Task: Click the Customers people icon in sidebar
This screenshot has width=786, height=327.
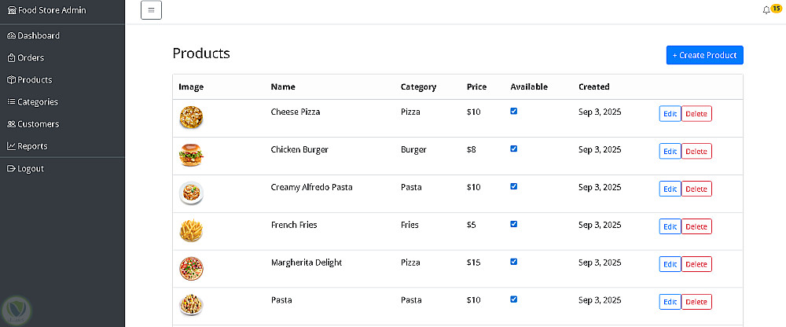Action: (x=11, y=123)
